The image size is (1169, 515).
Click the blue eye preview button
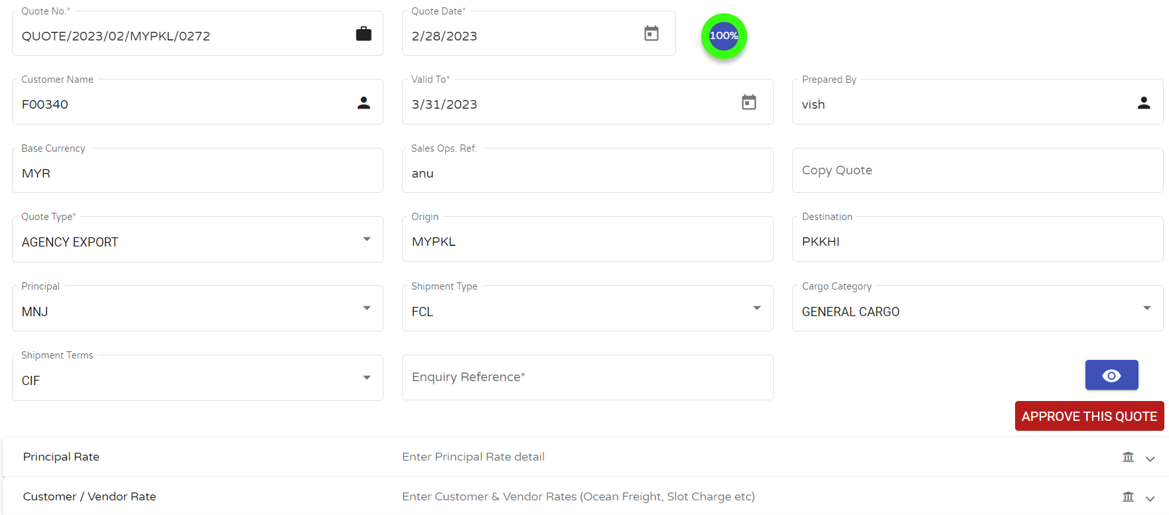pyautogui.click(x=1112, y=375)
